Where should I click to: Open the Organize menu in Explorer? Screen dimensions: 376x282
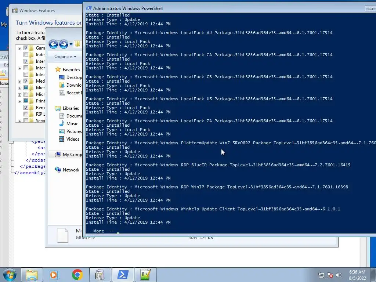(65, 57)
